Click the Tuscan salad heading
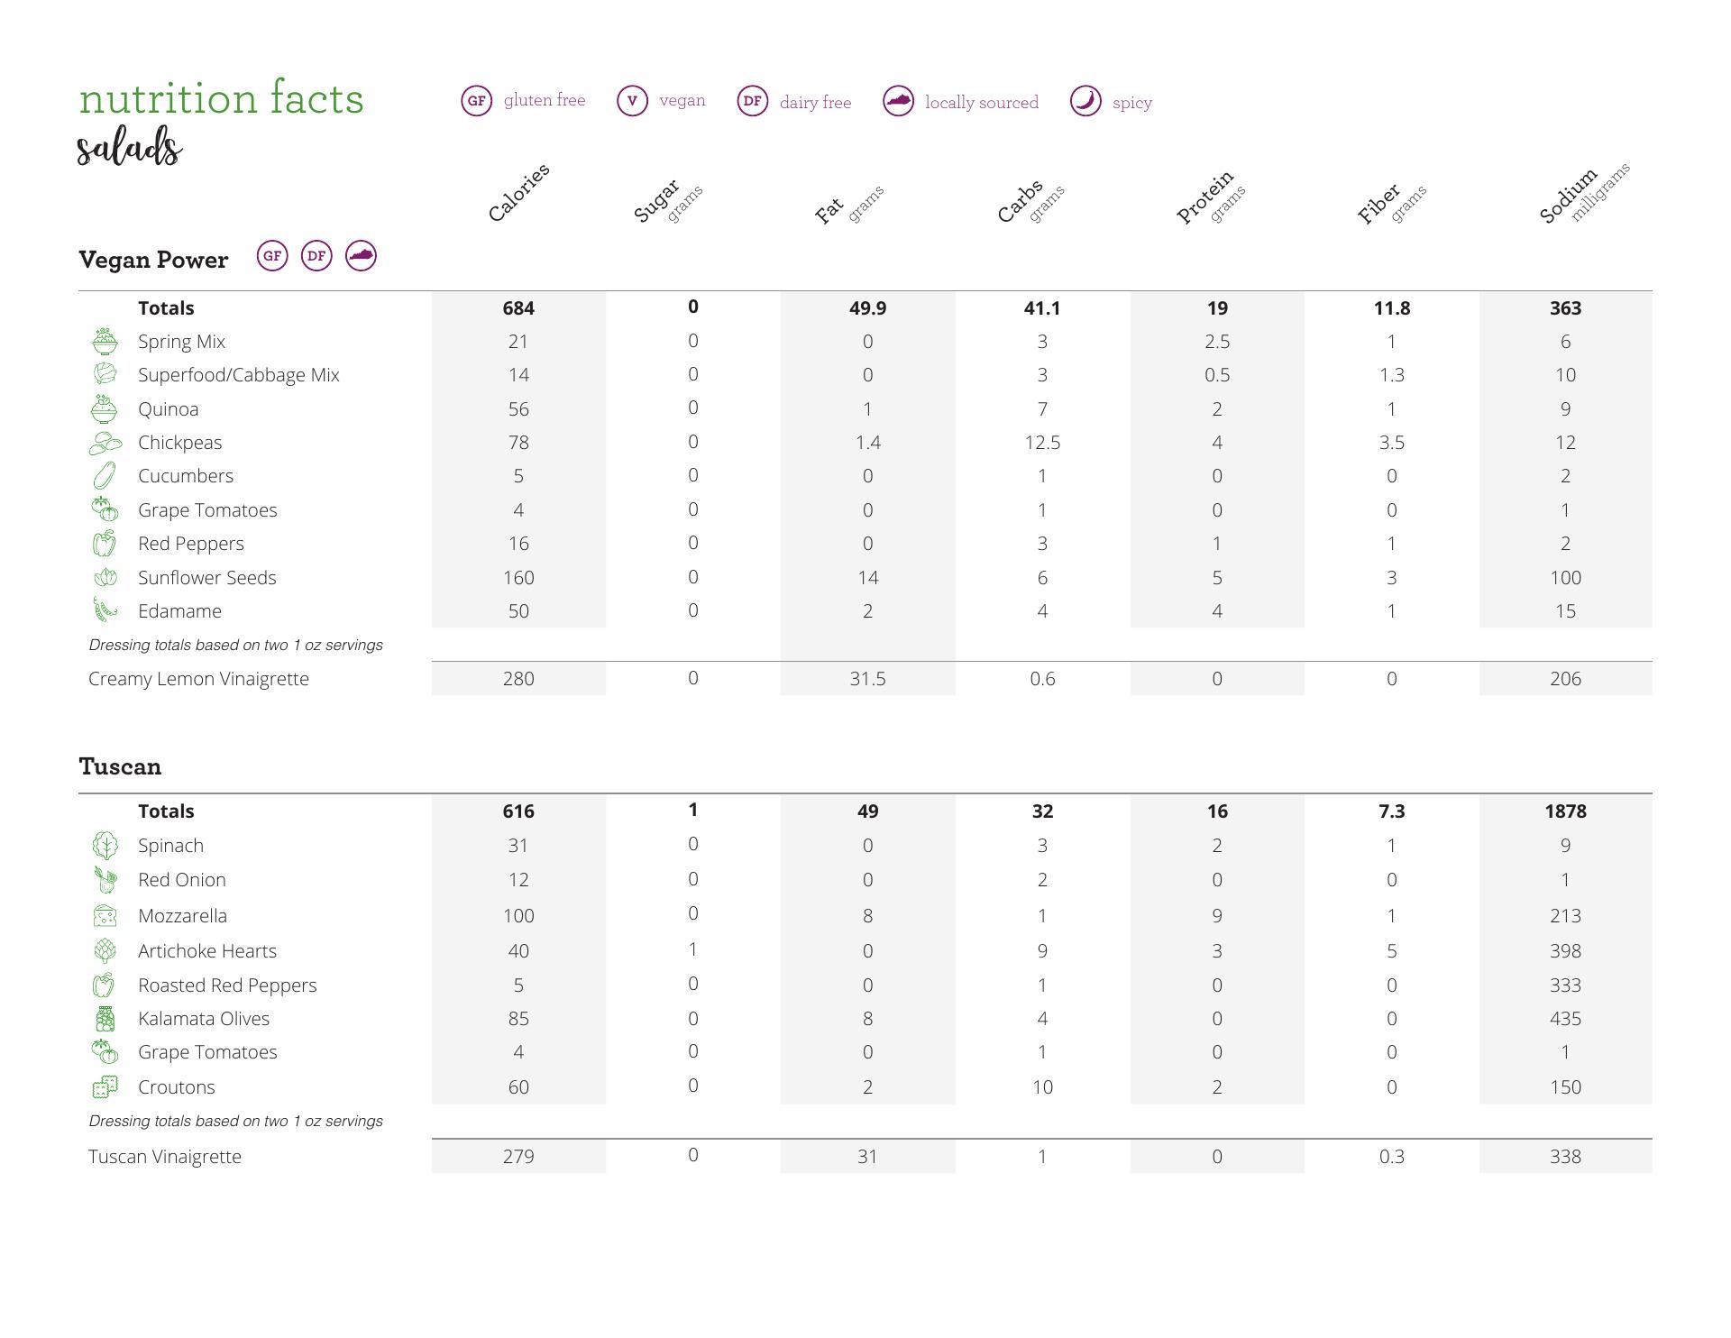This screenshot has height=1338, width=1731. pos(120,767)
